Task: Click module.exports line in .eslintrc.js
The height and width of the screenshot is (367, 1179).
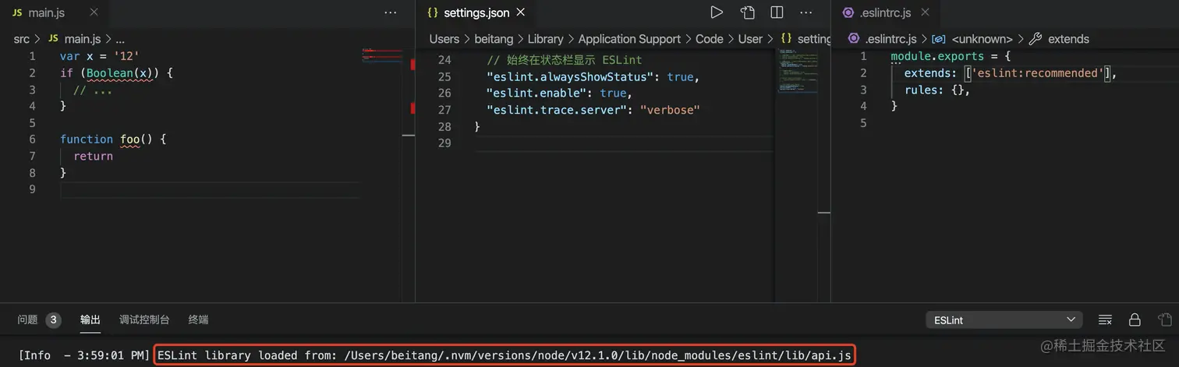Action: click(951, 56)
